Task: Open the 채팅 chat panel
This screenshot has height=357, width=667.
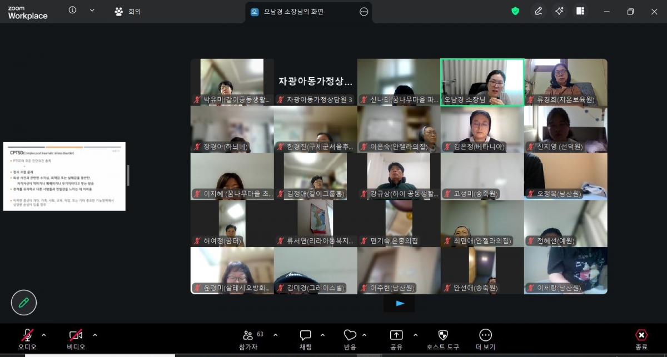Action: pos(305,339)
